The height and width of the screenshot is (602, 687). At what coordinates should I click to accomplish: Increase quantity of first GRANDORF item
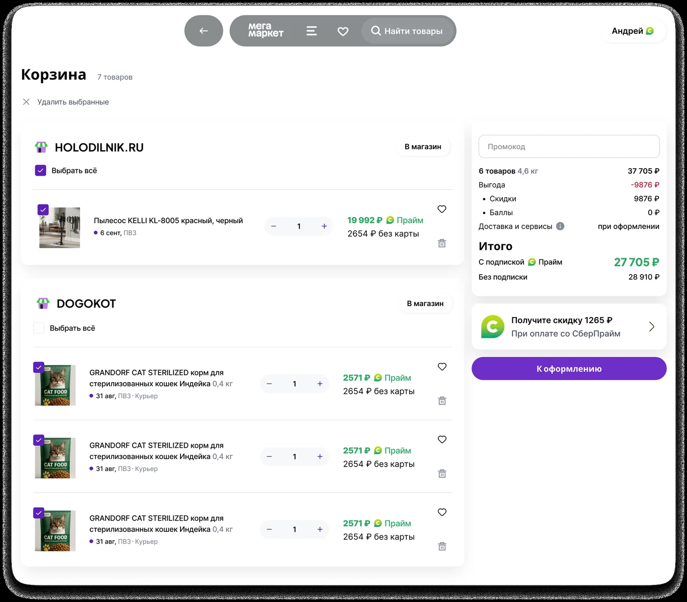pos(320,384)
